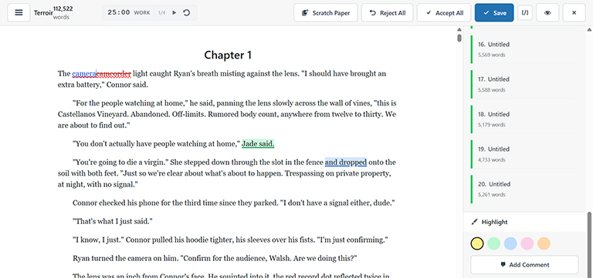Click the "4,733 words" count label

pos(491,159)
